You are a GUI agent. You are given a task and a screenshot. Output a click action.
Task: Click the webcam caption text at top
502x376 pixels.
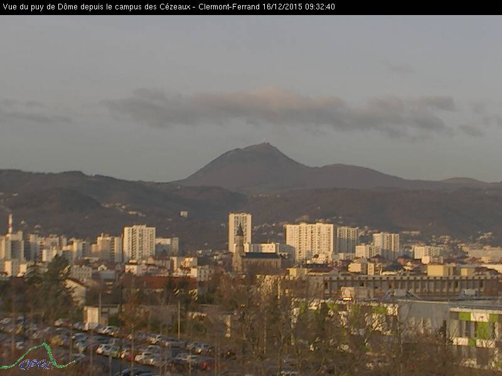[169, 7]
